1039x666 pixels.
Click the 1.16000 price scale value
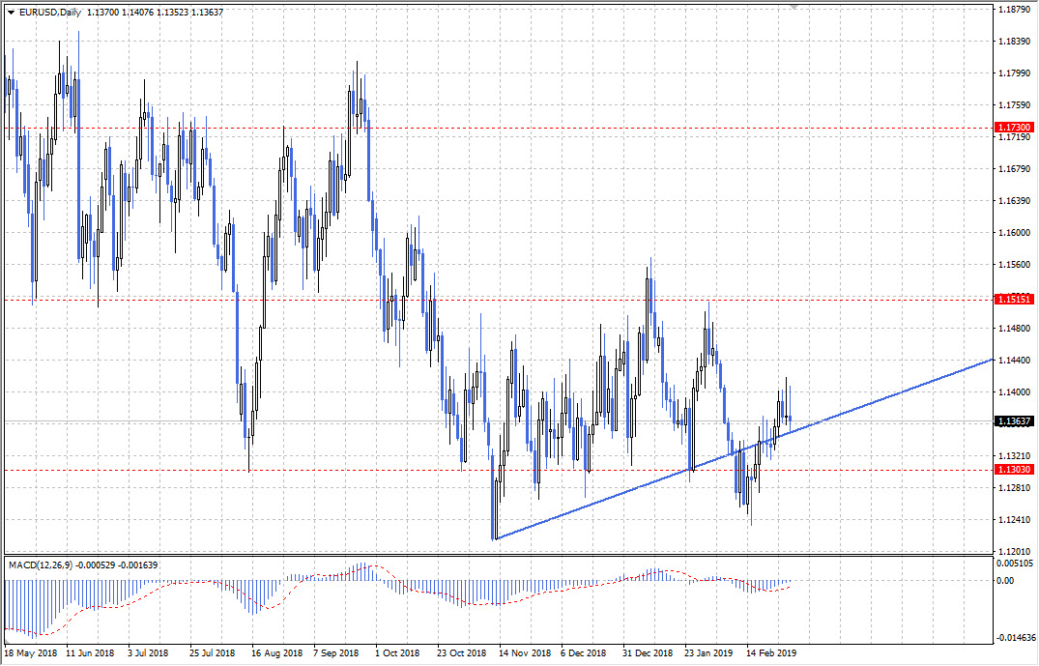pos(1015,233)
